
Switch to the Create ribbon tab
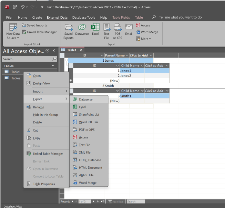[x=37, y=17]
